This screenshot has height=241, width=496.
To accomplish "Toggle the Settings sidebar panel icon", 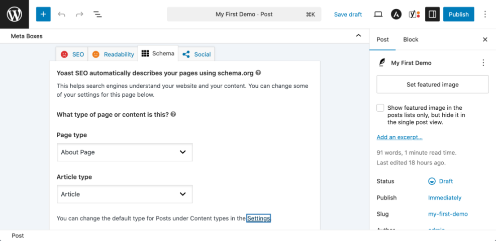I will (432, 14).
